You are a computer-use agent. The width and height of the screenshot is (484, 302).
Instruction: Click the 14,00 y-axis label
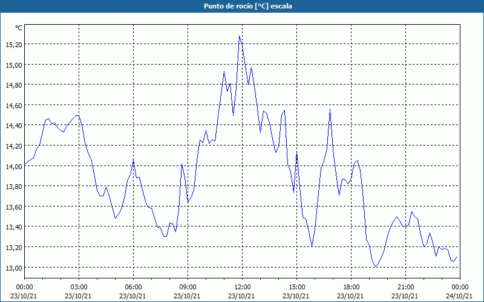[x=14, y=166]
